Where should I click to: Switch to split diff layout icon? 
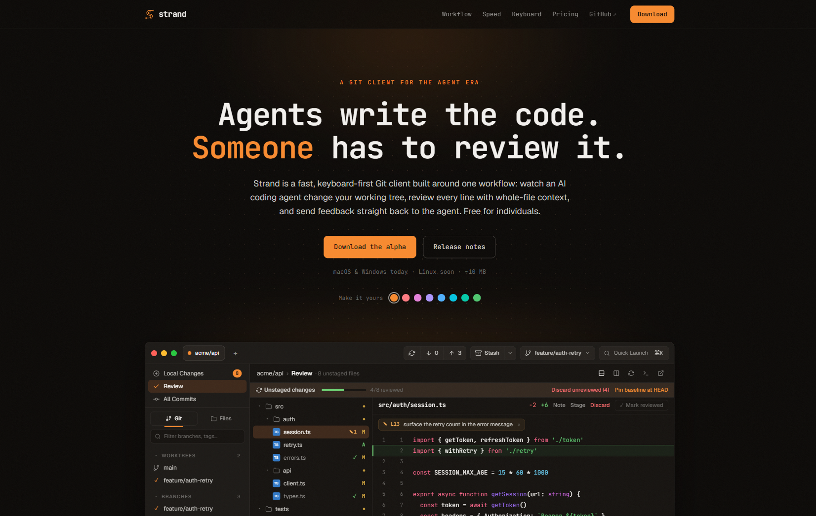[616, 373]
